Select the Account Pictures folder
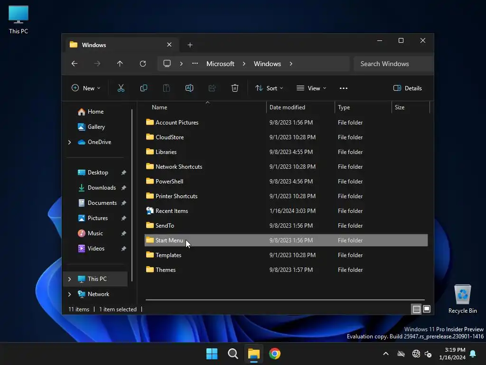The width and height of the screenshot is (486, 365). coord(286,122)
